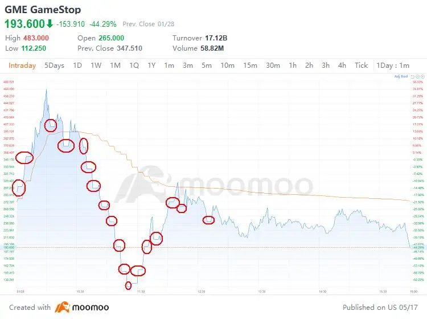Click the green down-arrow price indicator
This screenshot has width=427, height=319.
[50, 24]
